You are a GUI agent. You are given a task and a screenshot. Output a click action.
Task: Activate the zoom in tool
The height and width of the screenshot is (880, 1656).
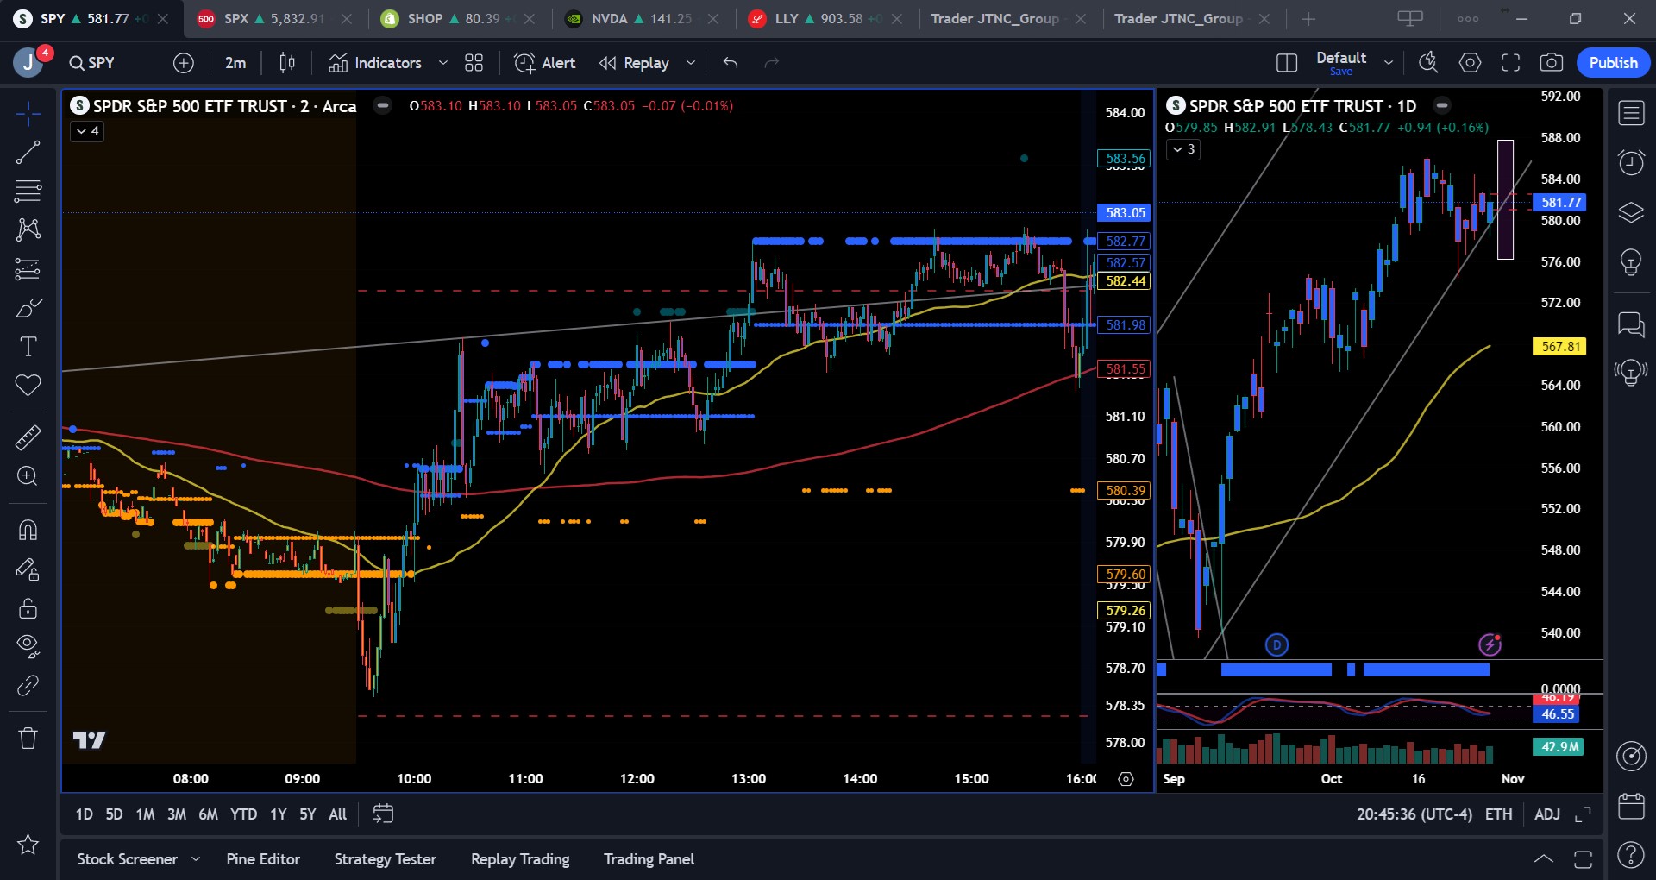pyautogui.click(x=28, y=476)
